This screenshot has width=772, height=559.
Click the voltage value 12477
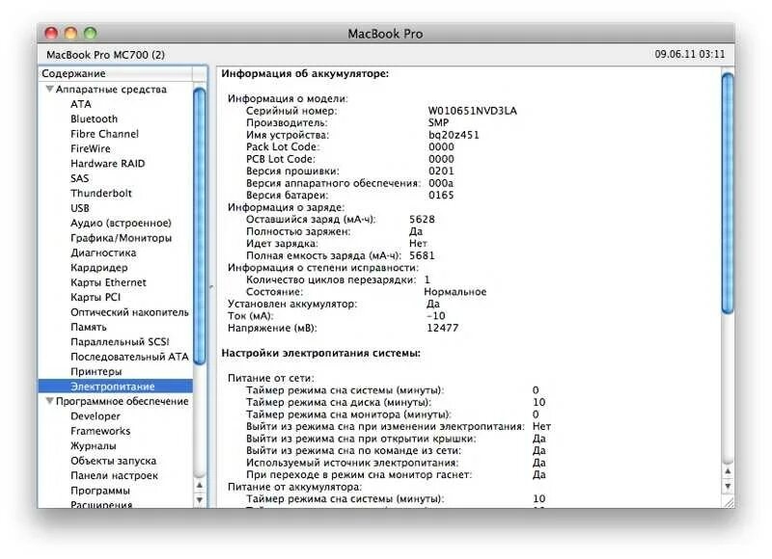tap(442, 328)
